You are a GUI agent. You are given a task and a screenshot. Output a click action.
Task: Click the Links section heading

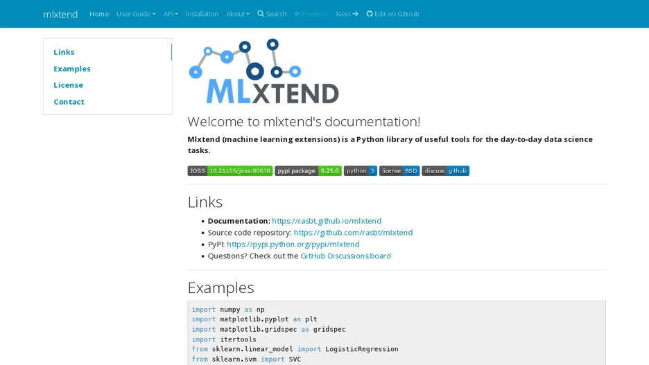point(205,202)
